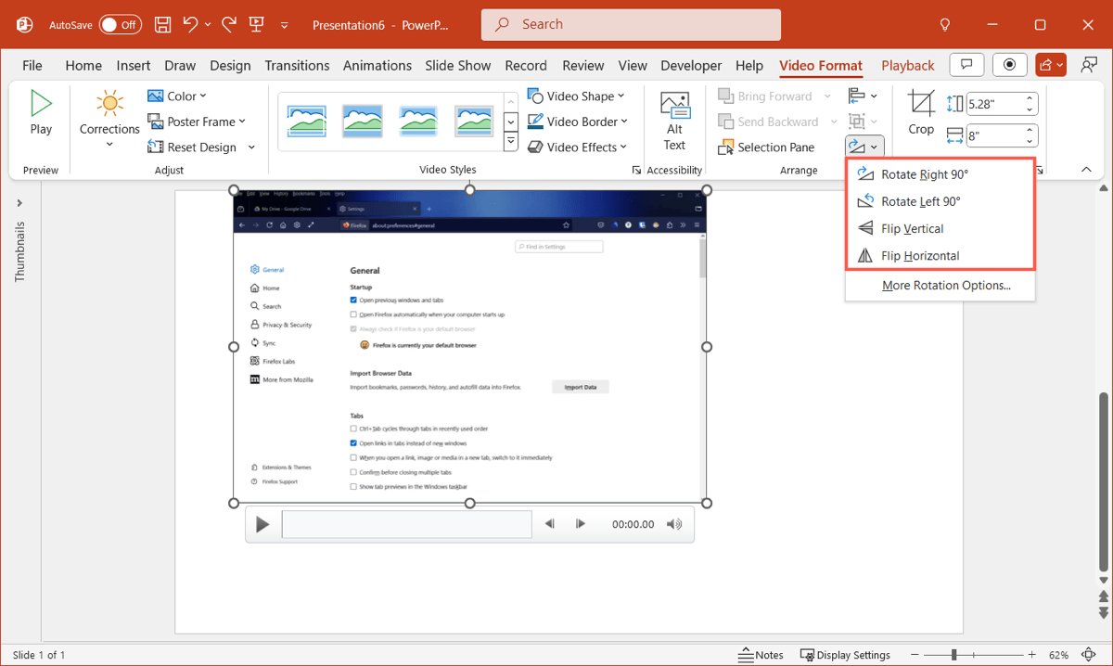This screenshot has height=666, width=1113.
Task: Expand the Thumbnails pane
Action: (x=19, y=203)
